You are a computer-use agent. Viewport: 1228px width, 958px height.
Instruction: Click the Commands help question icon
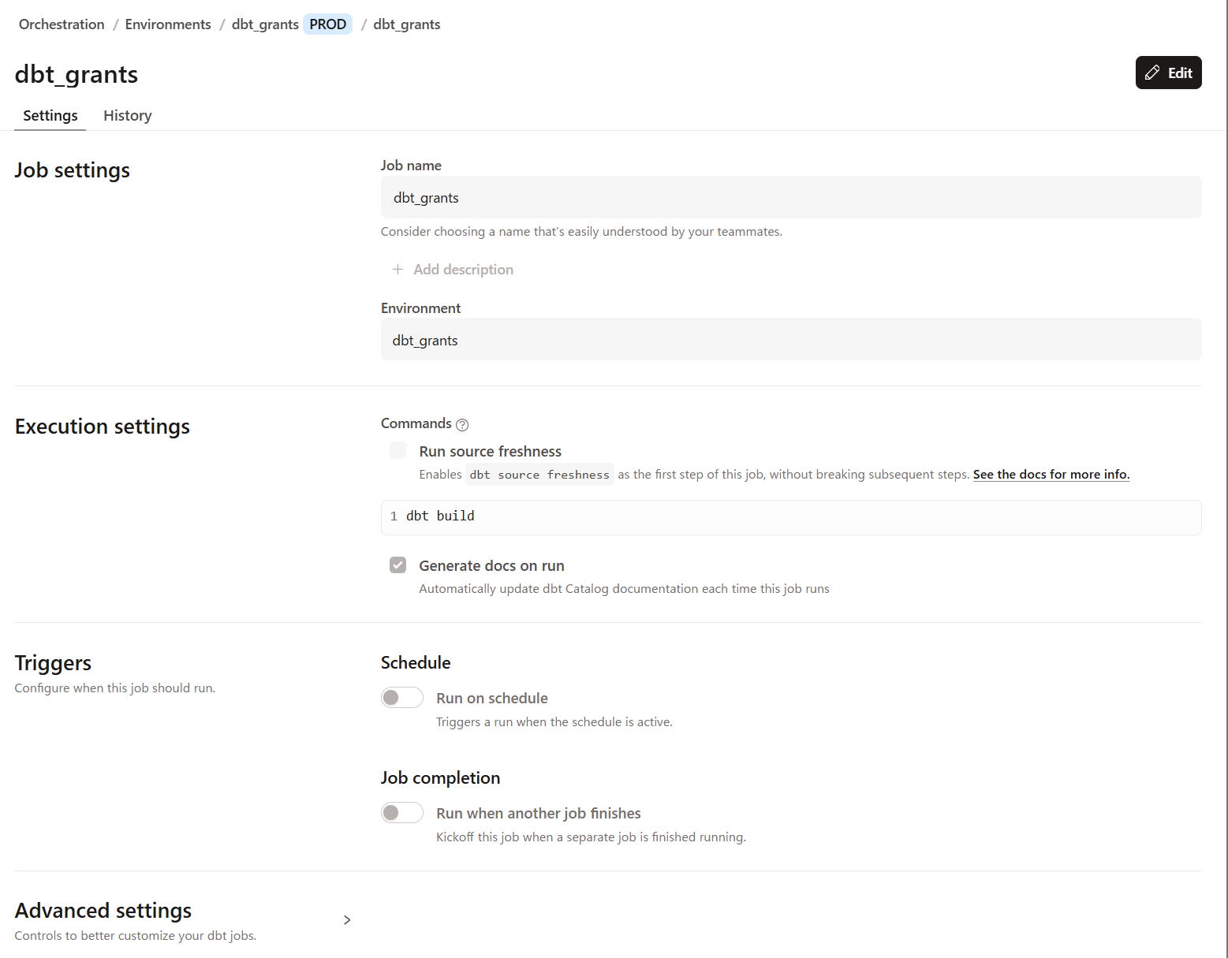pos(462,425)
